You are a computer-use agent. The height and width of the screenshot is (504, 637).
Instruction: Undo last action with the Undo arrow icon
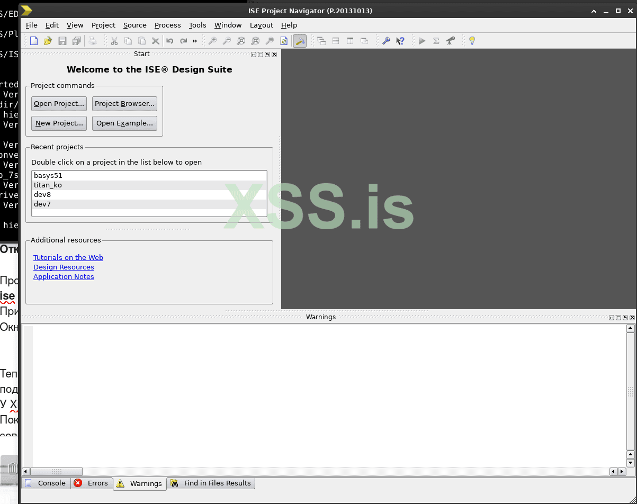click(x=169, y=41)
